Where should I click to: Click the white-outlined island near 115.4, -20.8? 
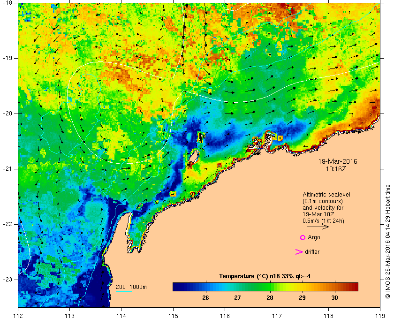pos(194,156)
